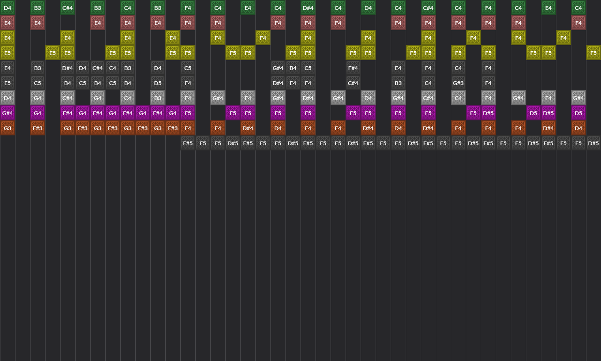
Task: Select the leftmost orange F4 note block
Action: [x=188, y=128]
